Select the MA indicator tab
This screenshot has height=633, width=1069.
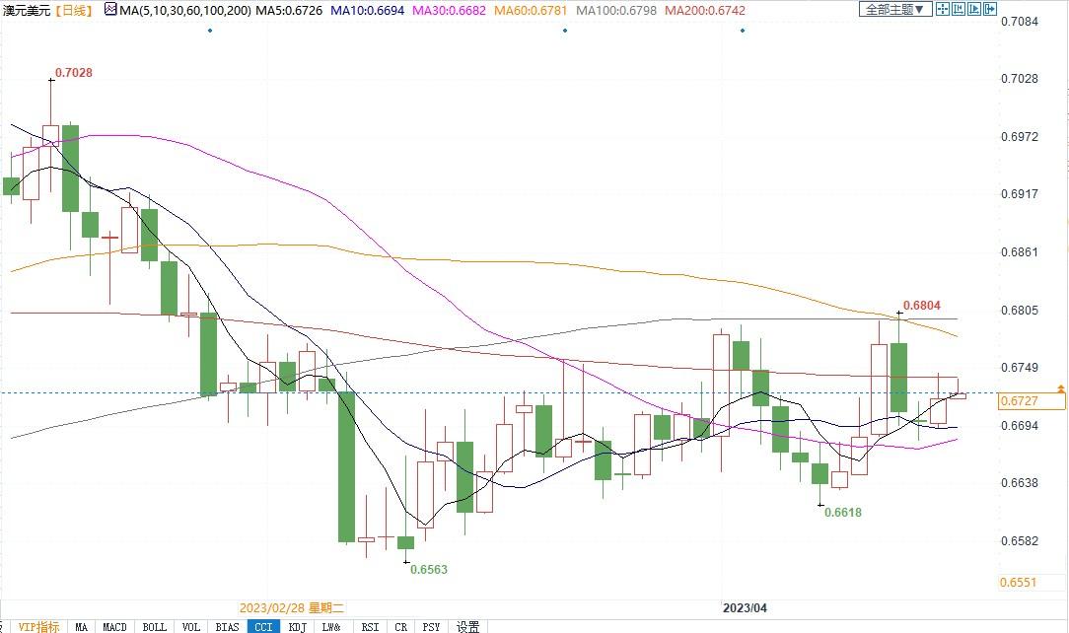coord(81,627)
